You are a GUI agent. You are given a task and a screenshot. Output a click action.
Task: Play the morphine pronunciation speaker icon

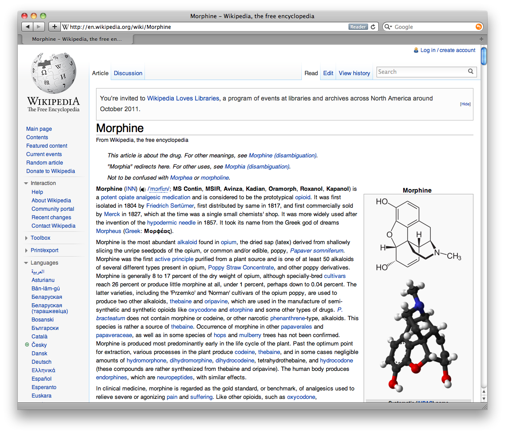pos(143,189)
